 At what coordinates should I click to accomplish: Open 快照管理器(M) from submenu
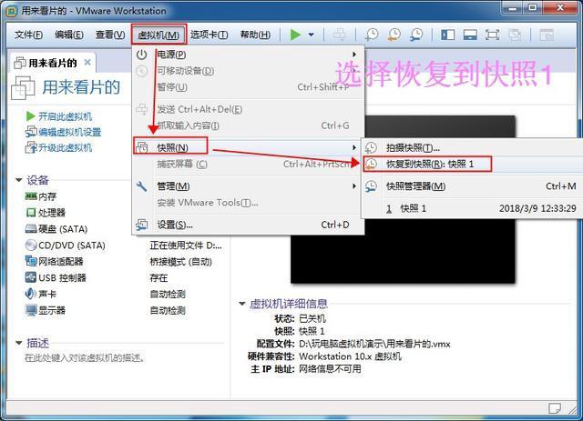[x=472, y=186]
